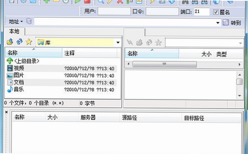The image size is (248, 154).
Task: Click the <上级目录> parent directory row
Action: coord(23,61)
